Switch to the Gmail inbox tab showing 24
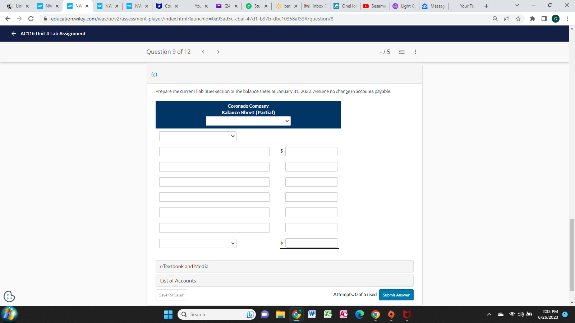 (226, 6)
